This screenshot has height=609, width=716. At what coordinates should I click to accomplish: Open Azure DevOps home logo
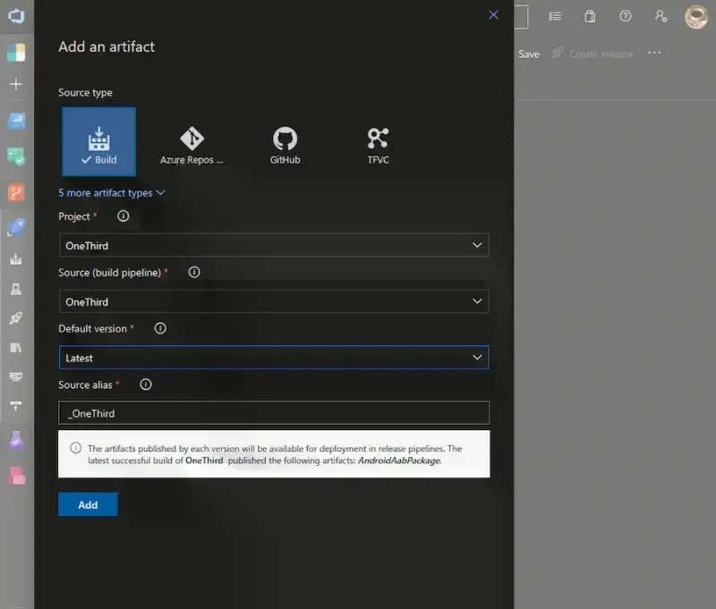coord(16,16)
